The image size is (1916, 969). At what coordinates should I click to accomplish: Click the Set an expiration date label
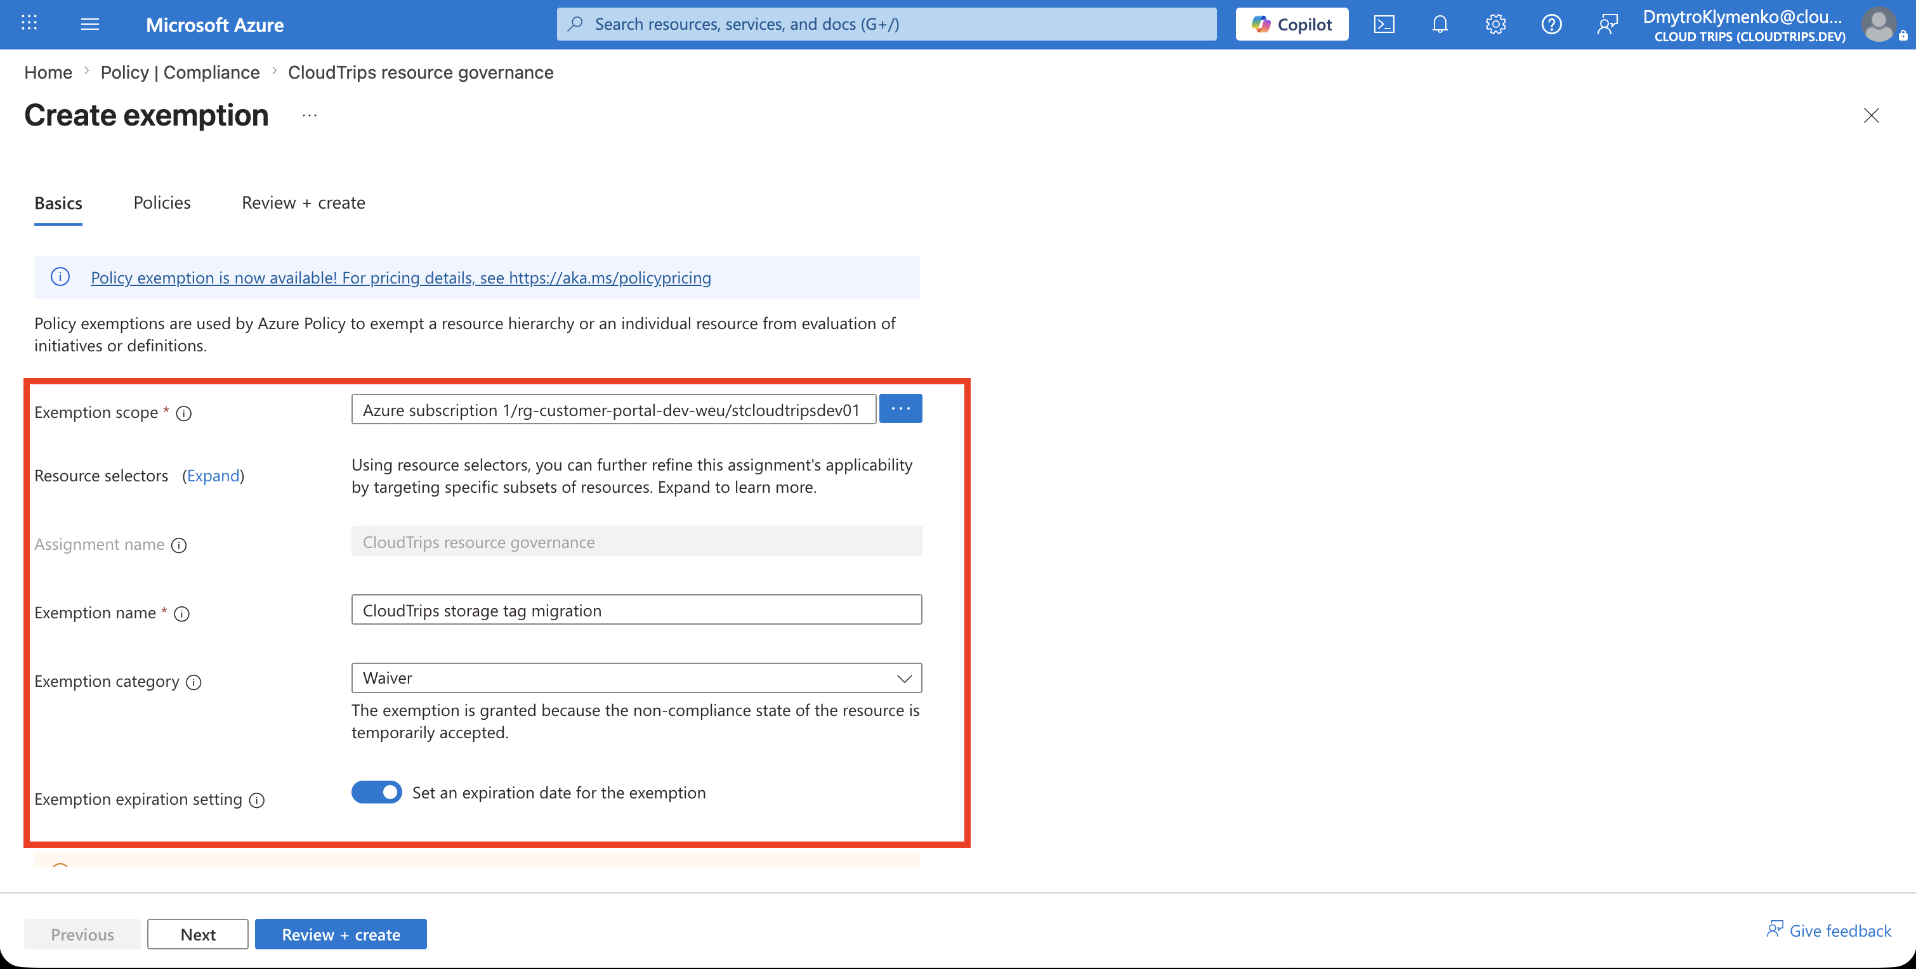(x=560, y=793)
